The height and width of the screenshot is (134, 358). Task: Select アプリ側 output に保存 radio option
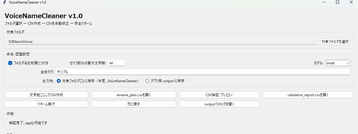click(x=147, y=81)
